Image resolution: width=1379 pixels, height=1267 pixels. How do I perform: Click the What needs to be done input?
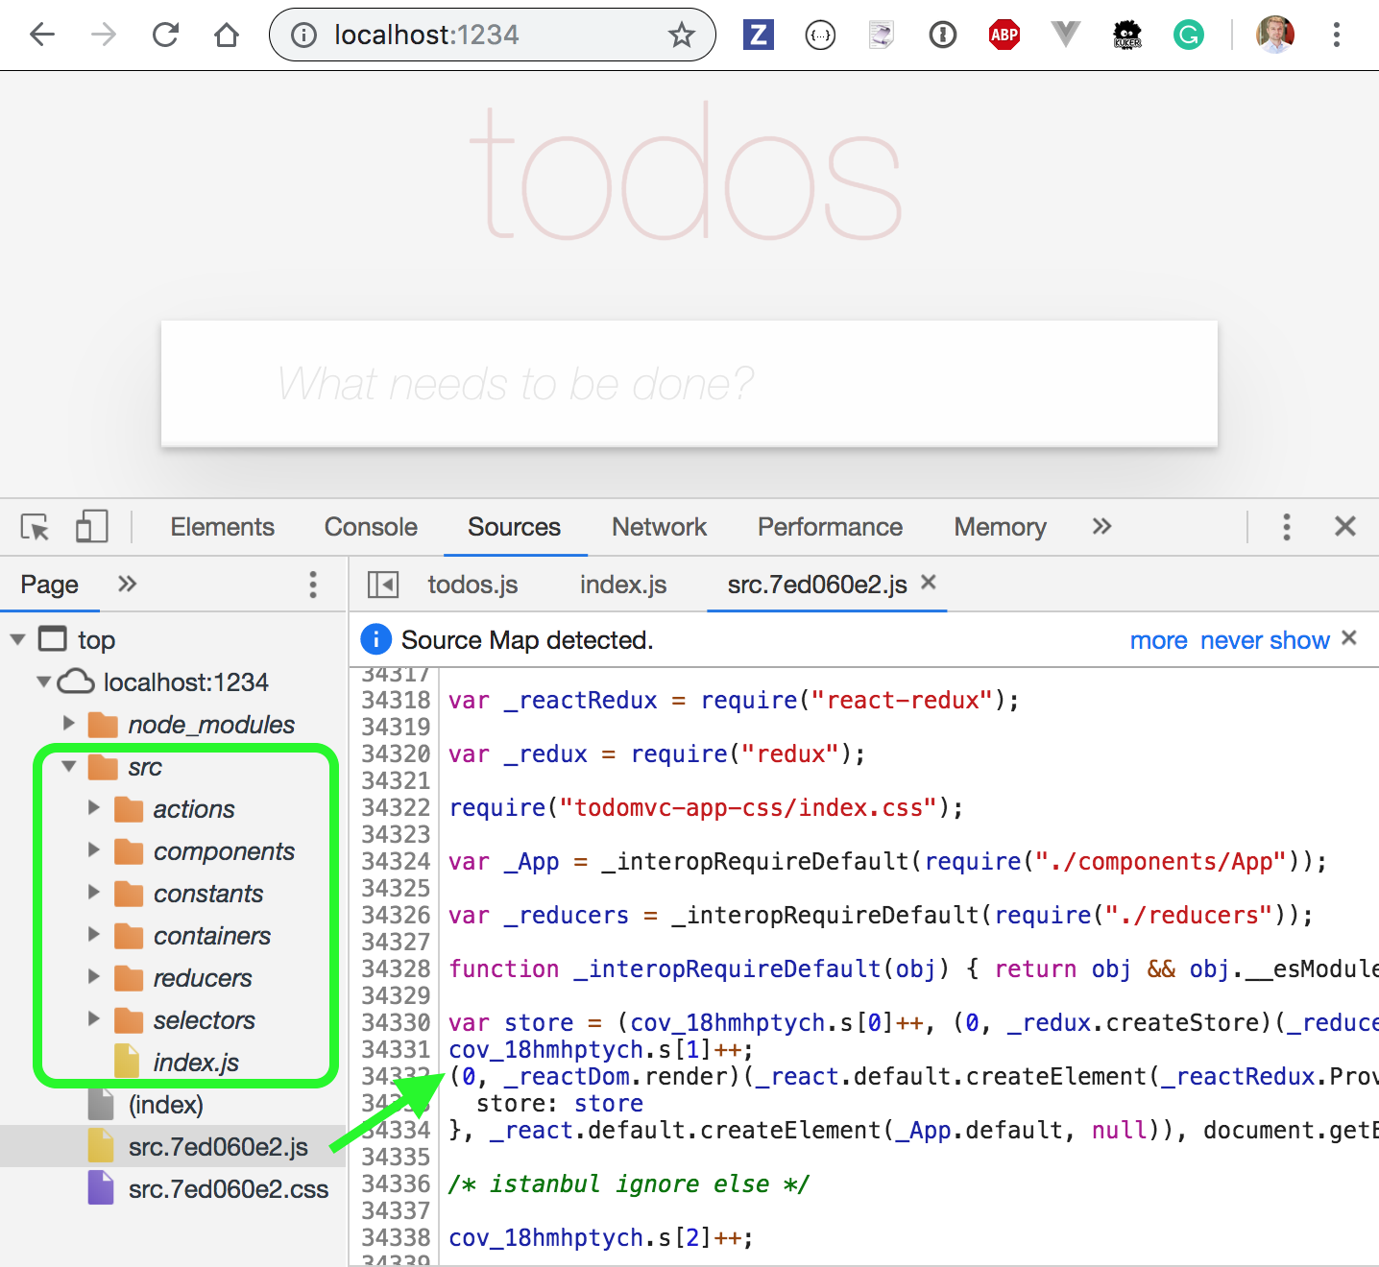688,384
